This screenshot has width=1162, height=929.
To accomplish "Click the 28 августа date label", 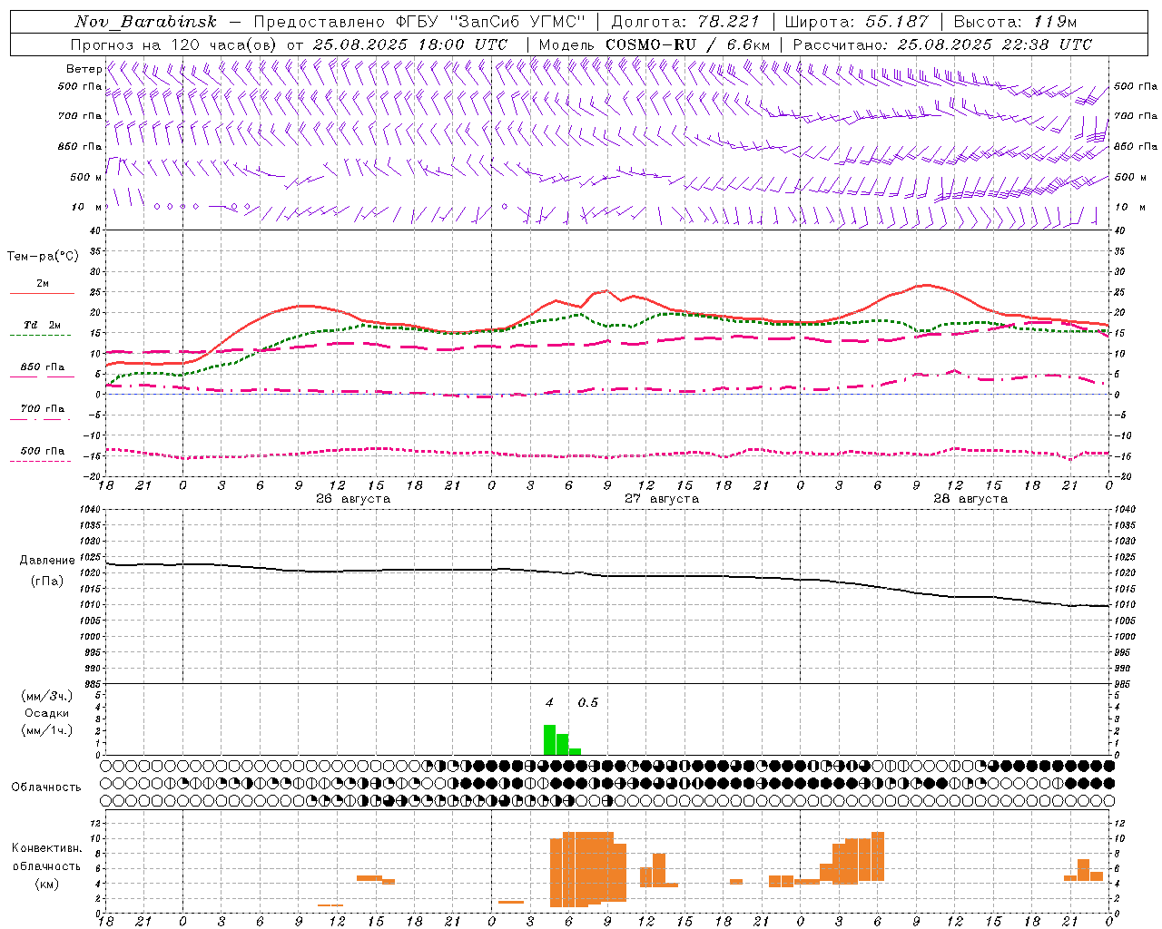I will (x=970, y=499).
